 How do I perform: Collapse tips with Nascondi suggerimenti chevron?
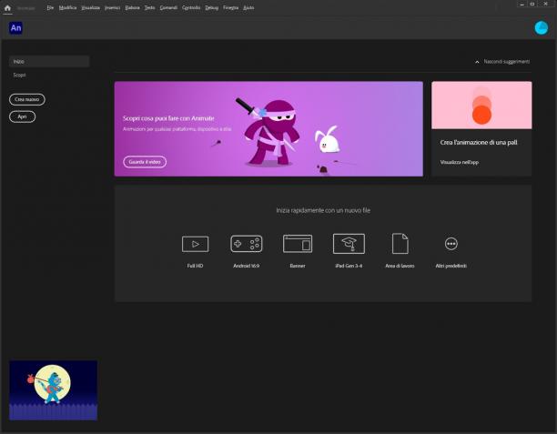[x=477, y=62]
